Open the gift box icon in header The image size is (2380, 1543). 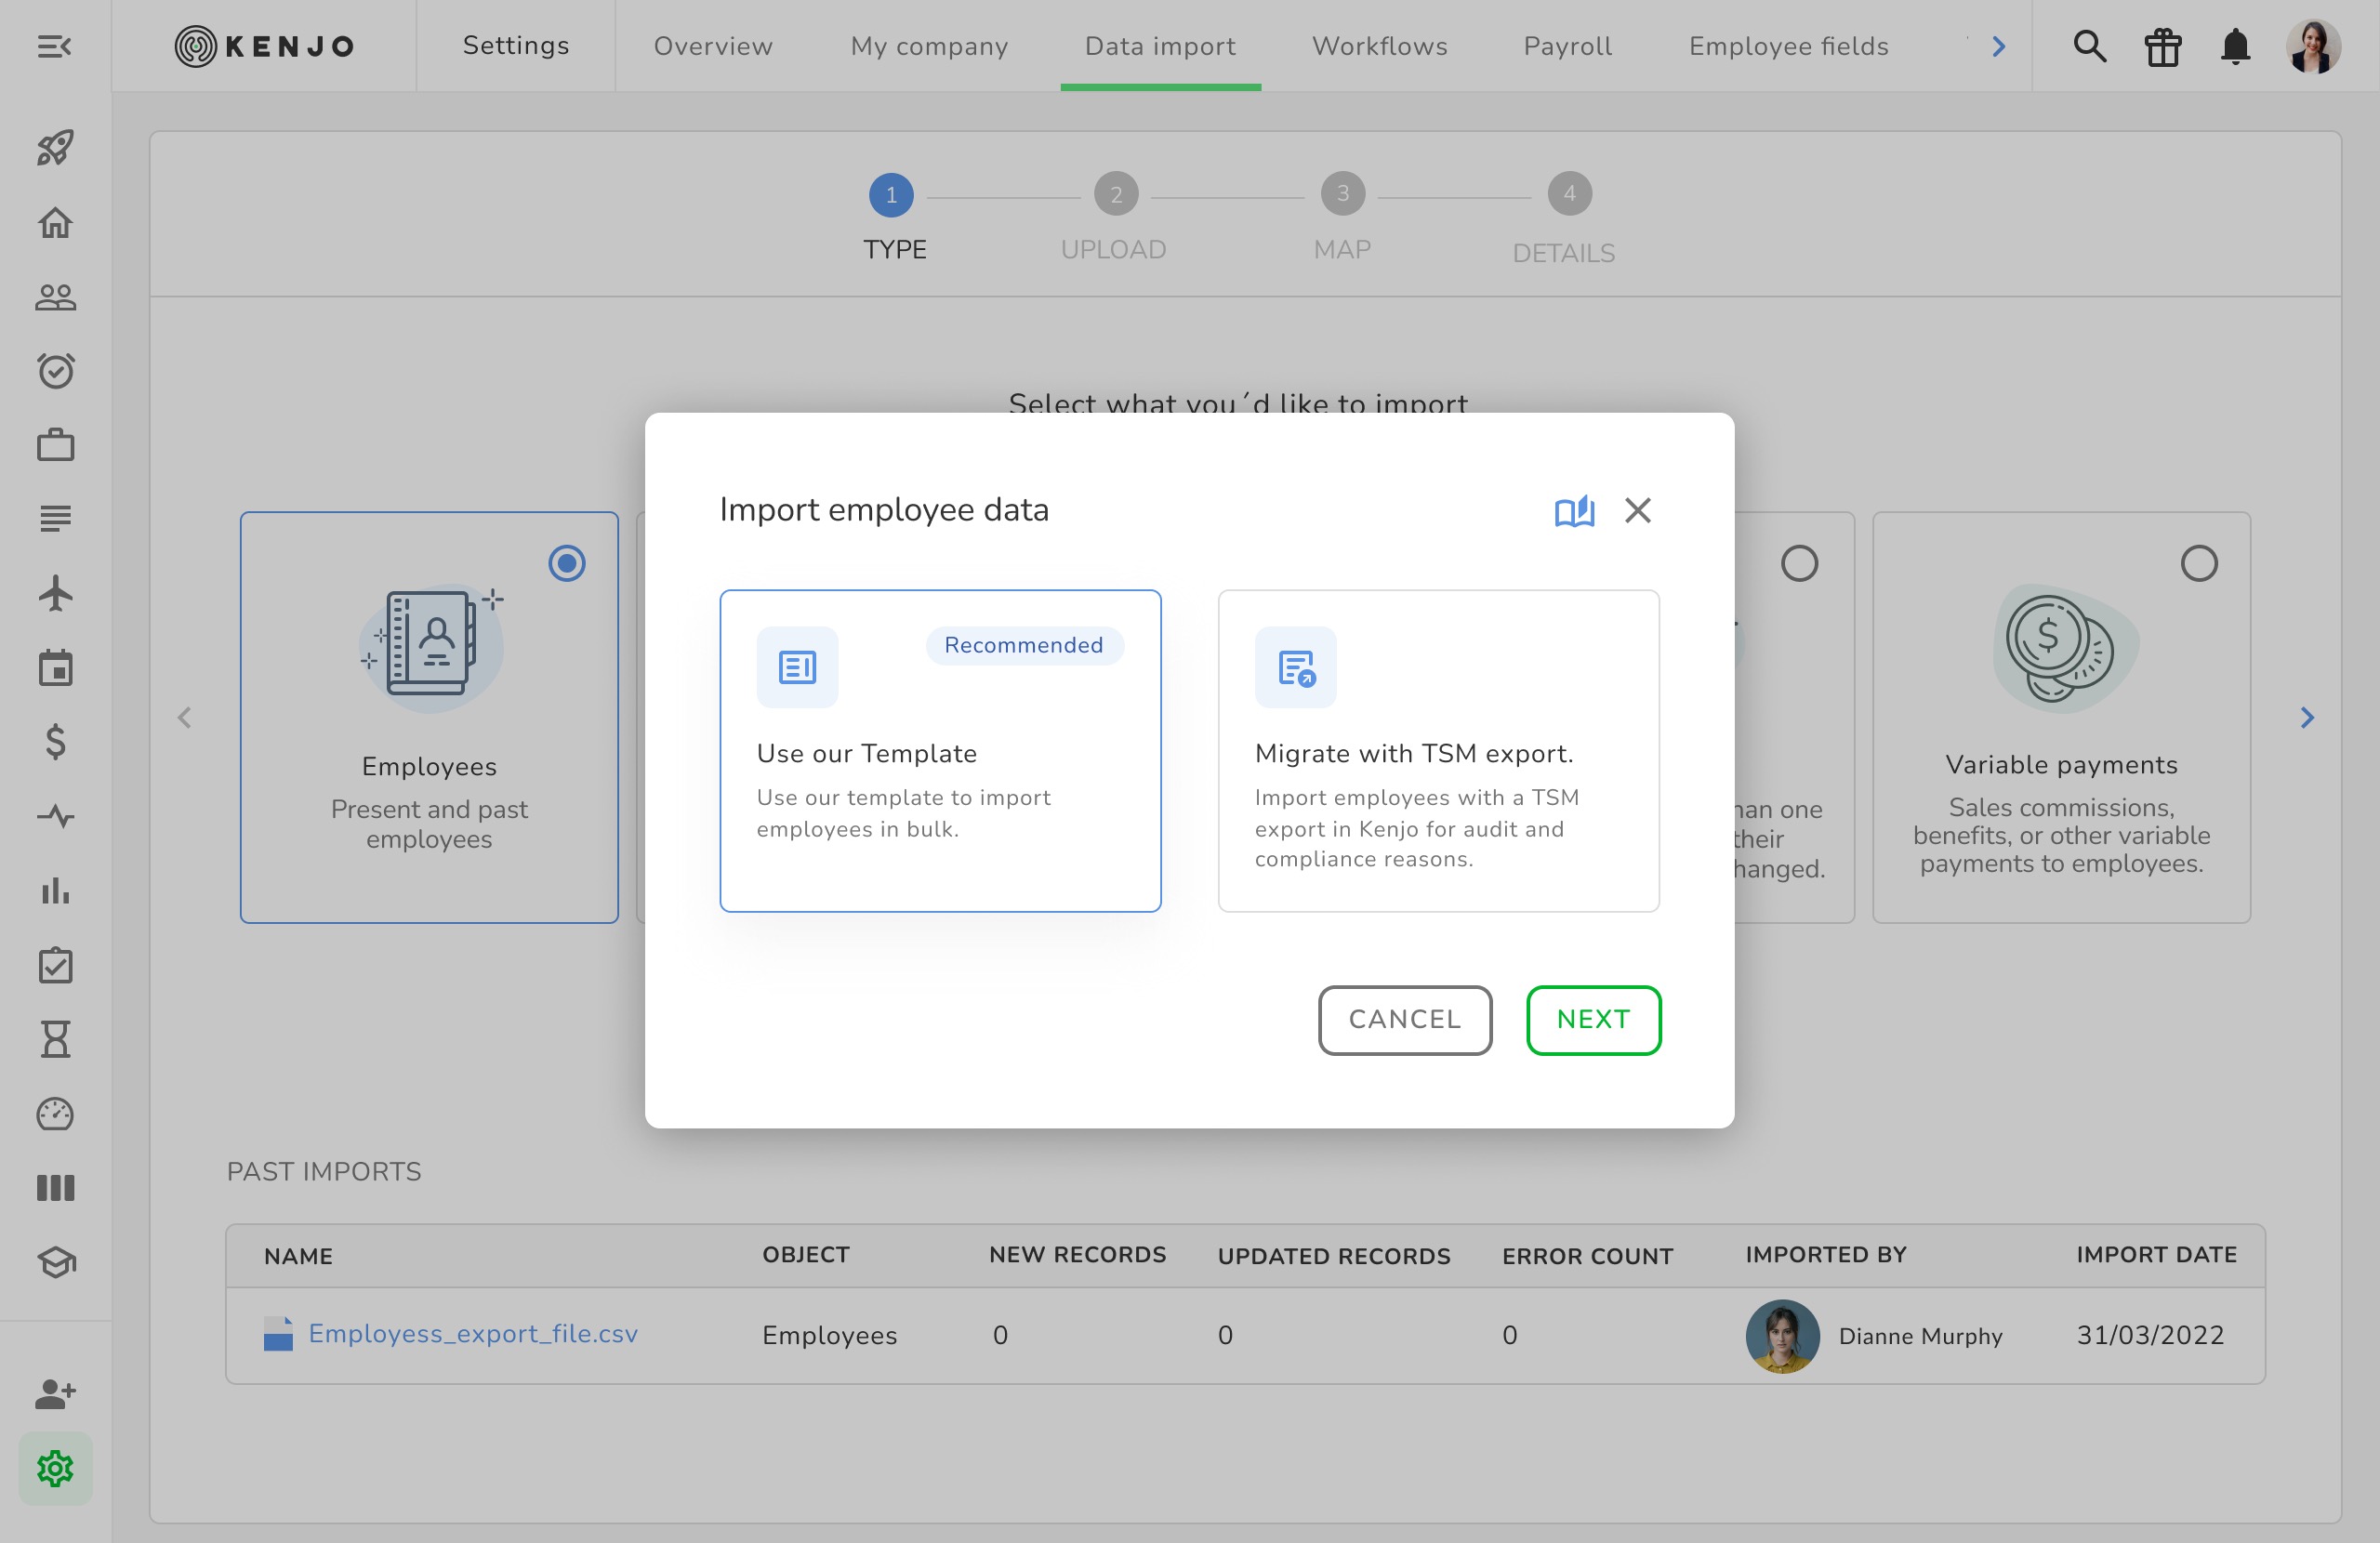pos(2162,46)
